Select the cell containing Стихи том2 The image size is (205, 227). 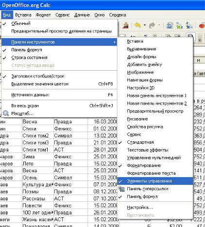(x=38, y=136)
